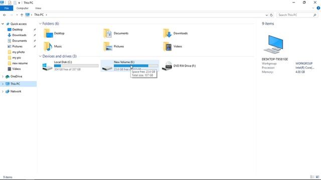Open the File menu tab

click(7, 8)
